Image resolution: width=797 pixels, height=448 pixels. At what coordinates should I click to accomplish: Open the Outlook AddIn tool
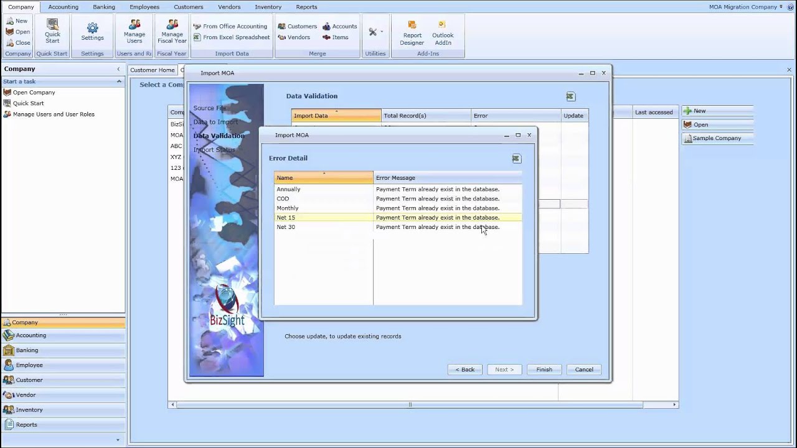point(443,32)
